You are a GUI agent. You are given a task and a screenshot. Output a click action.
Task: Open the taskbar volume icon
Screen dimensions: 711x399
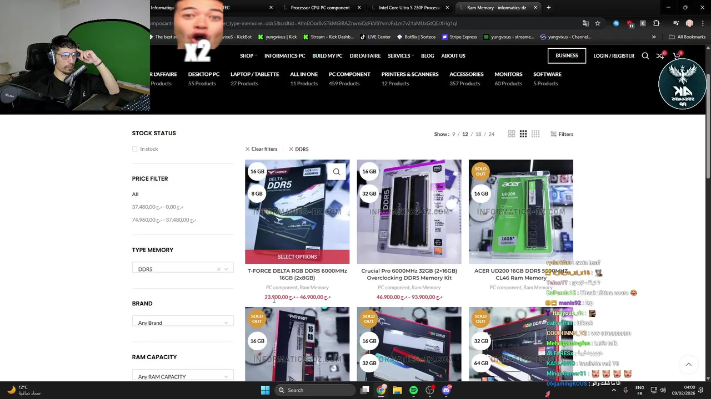coord(663,390)
